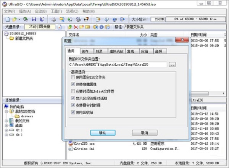
Task: Click the Convert image format icon
Action: point(62,19)
